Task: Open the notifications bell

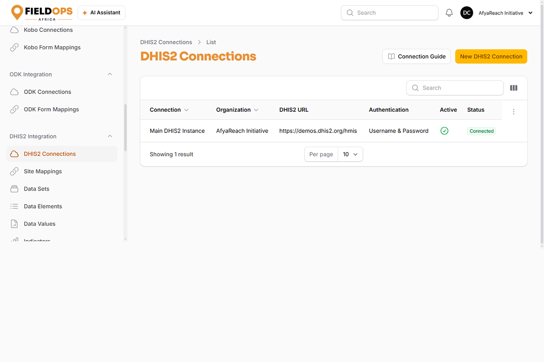Action: tap(449, 13)
